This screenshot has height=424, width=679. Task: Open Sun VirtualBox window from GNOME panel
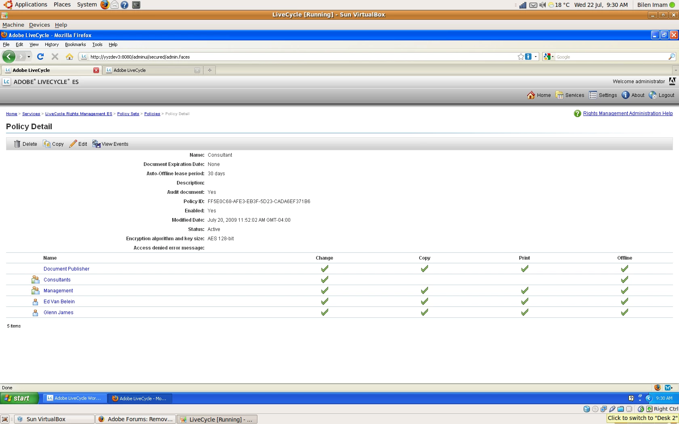click(54, 419)
